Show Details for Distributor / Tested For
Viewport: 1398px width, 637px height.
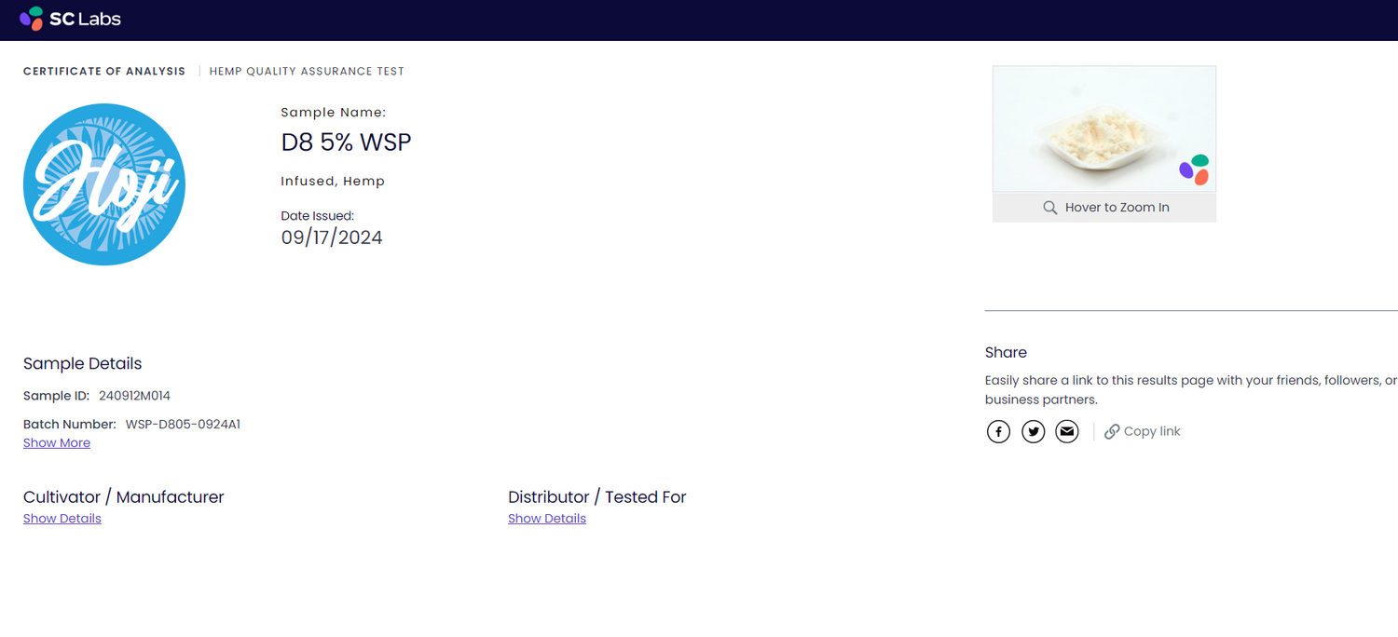[x=547, y=519]
